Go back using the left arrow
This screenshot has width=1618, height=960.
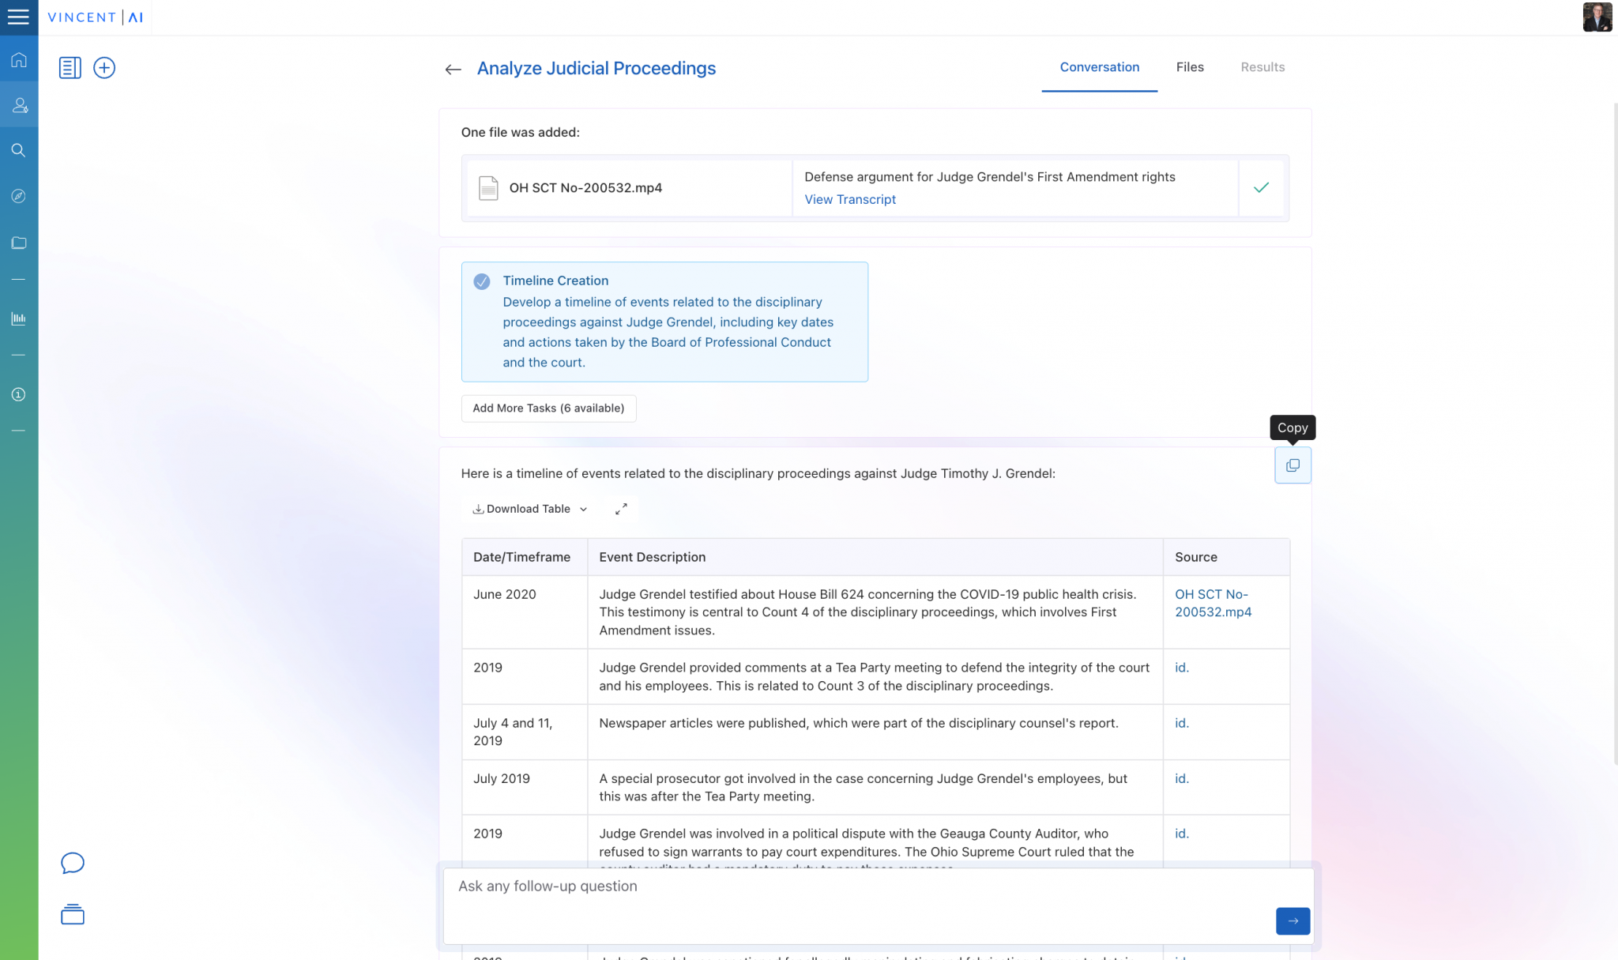point(453,70)
